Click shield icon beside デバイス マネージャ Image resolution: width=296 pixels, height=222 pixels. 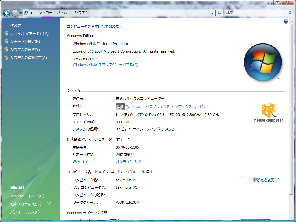coord(6,33)
